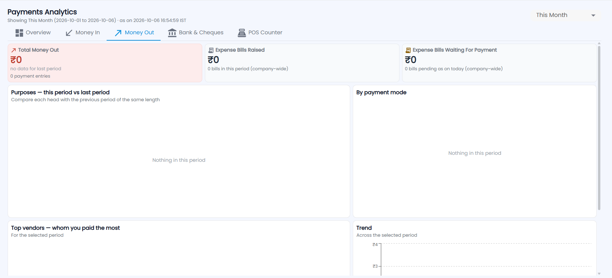Click 'Purposes — this period vs last period' heading
Image resolution: width=612 pixels, height=278 pixels.
[60, 93]
